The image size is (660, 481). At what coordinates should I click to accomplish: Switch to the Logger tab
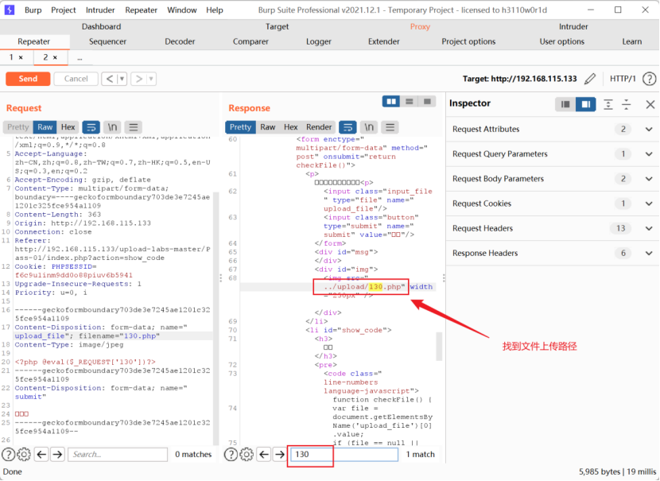tap(319, 41)
